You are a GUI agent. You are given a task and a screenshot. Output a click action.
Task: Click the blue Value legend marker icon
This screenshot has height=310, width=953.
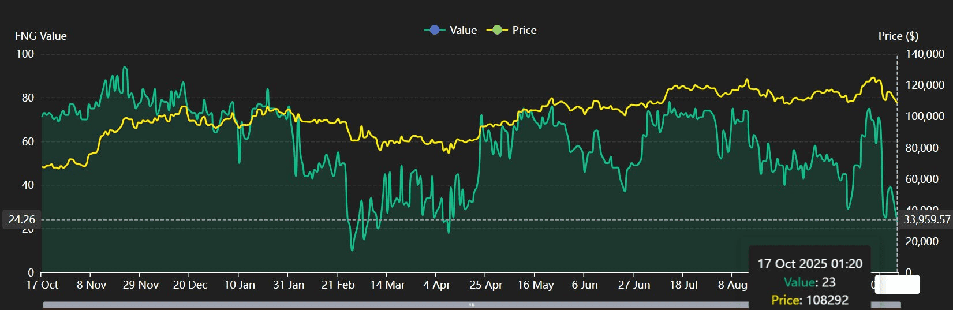[x=435, y=30]
